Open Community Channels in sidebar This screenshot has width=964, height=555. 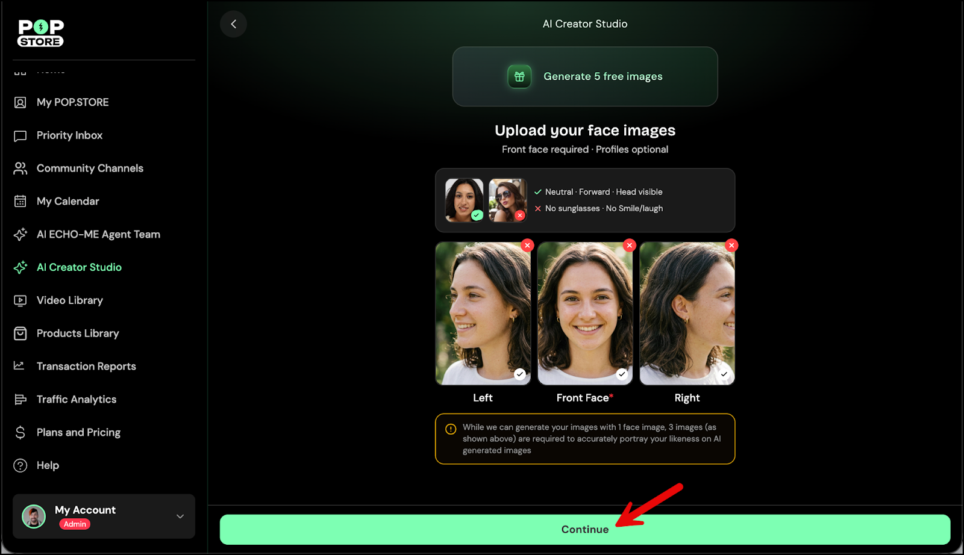coord(90,169)
